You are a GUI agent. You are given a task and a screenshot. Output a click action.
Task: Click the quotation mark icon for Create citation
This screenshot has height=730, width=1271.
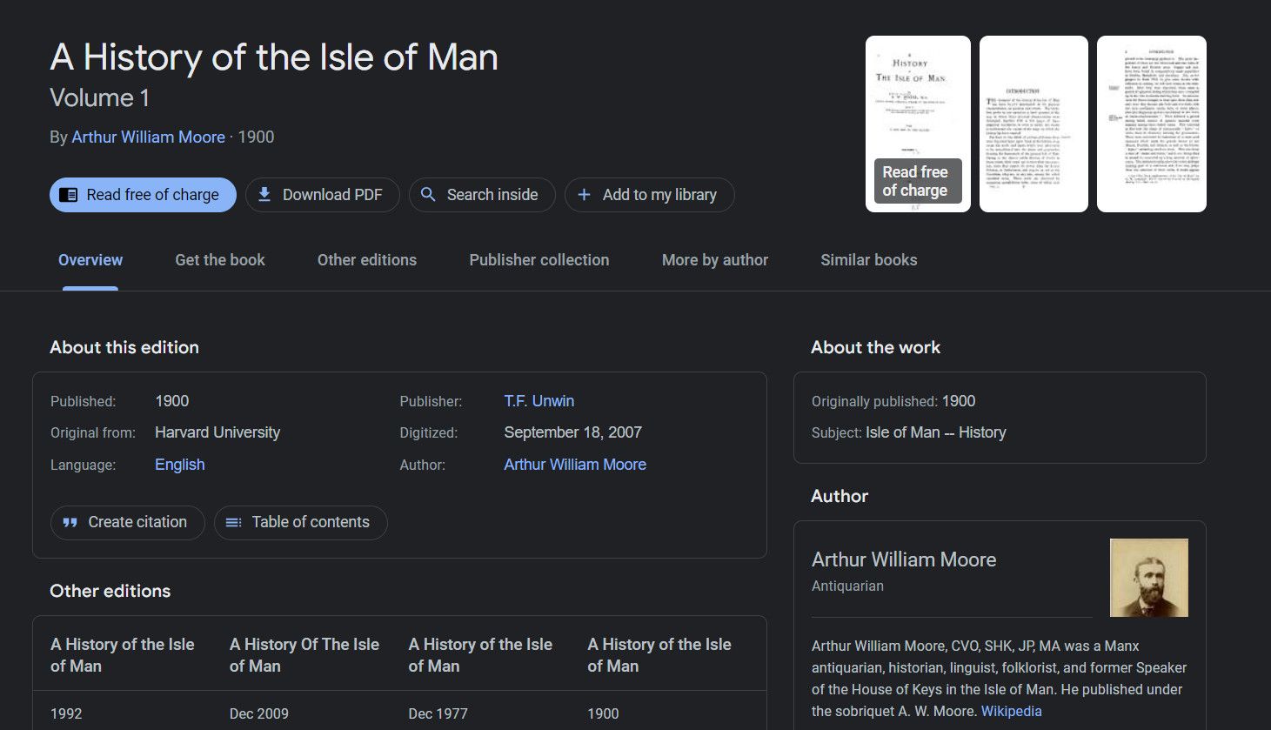pyautogui.click(x=70, y=523)
